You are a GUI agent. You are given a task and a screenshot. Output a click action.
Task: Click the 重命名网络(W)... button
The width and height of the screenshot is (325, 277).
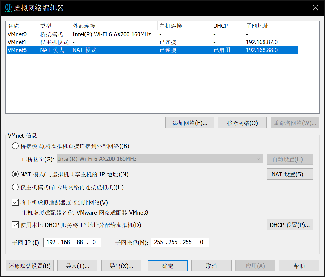click(x=295, y=123)
